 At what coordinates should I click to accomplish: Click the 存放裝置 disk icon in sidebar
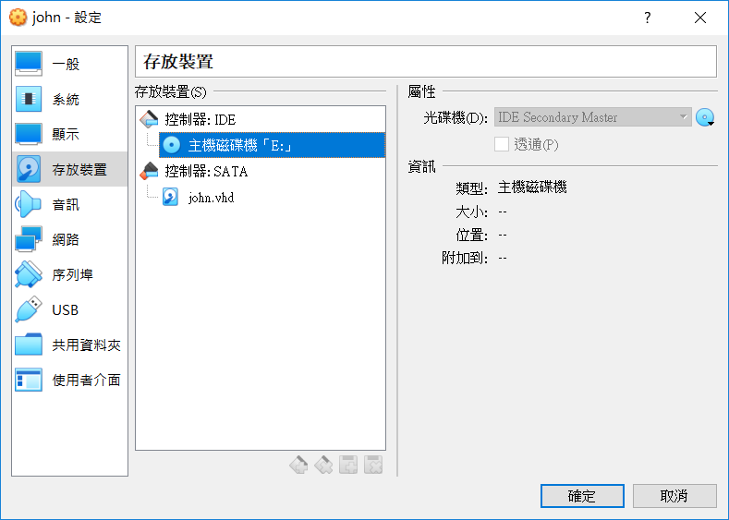29,169
